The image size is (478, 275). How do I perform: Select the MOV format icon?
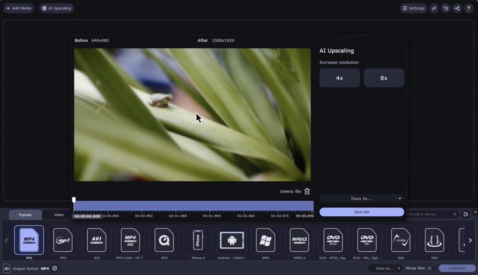point(164,240)
